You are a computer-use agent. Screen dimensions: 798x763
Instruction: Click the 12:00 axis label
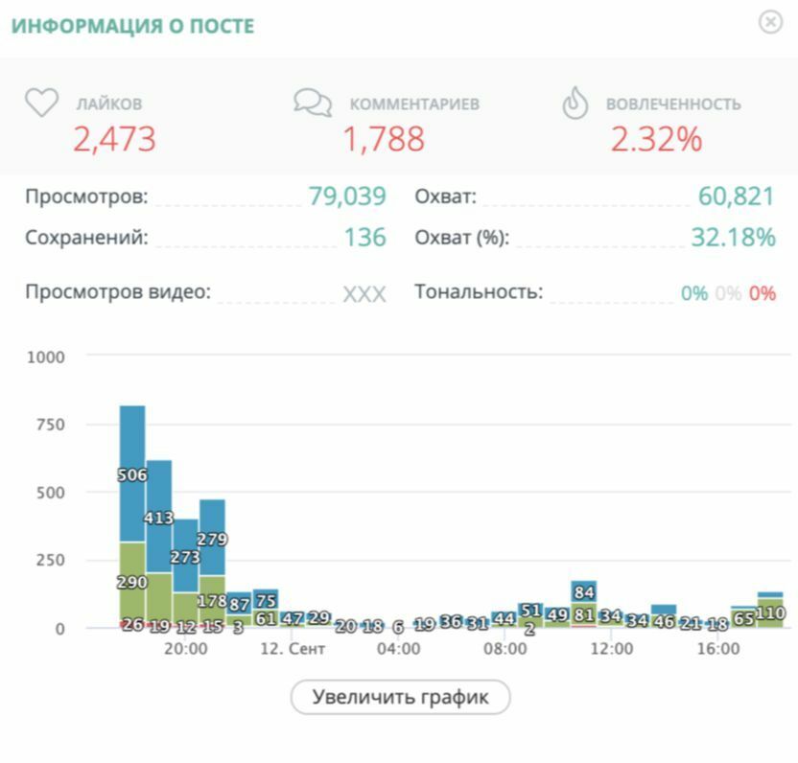coord(612,649)
